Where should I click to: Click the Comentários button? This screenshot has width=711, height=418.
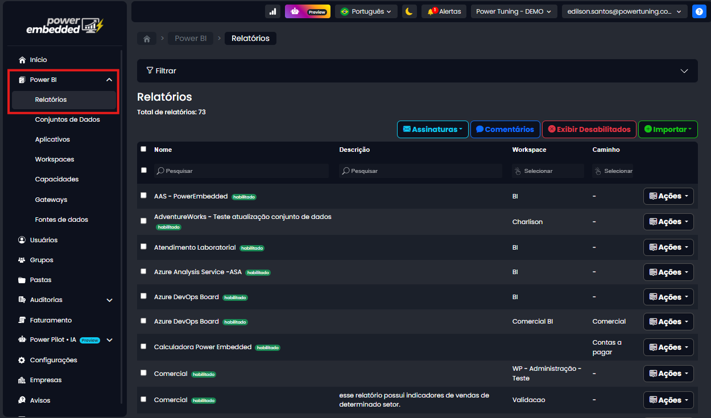[505, 130]
